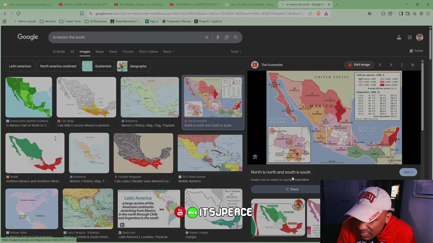Screen dimensions: 433x243
Task: Switch to the Maps tab
Action: click(x=99, y=52)
